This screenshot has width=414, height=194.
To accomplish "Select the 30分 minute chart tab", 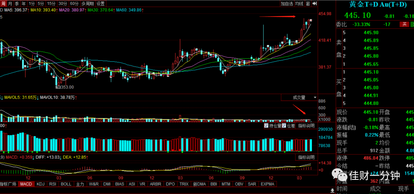I will [x=62, y=3].
